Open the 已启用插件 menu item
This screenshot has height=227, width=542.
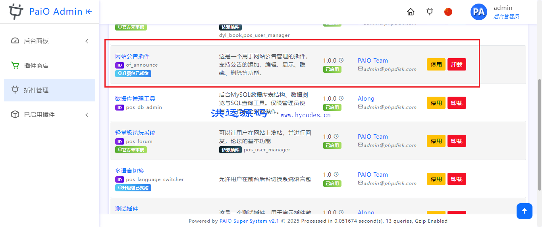tap(50, 114)
